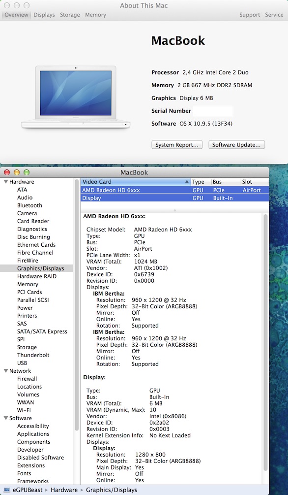Select Firewall under Network

tap(27, 379)
